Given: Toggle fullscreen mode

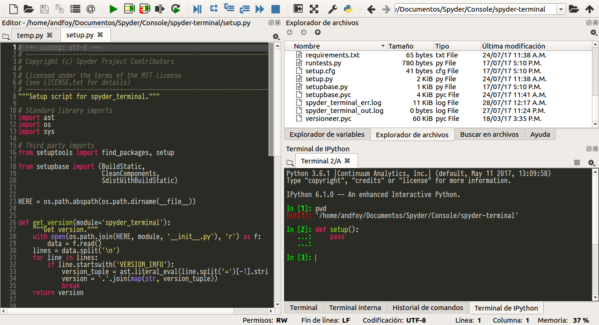Looking at the screenshot, I should [x=314, y=8].
